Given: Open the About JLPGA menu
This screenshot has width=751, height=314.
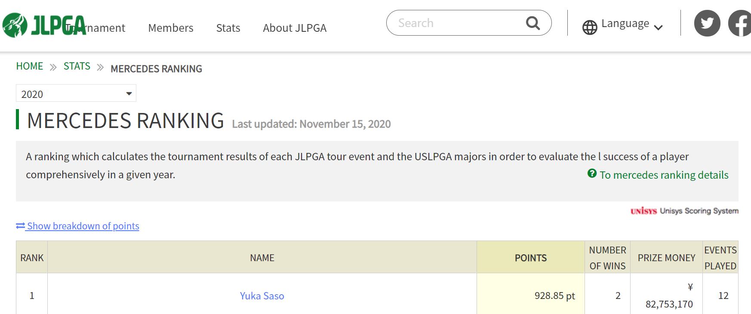Looking at the screenshot, I should coord(295,28).
